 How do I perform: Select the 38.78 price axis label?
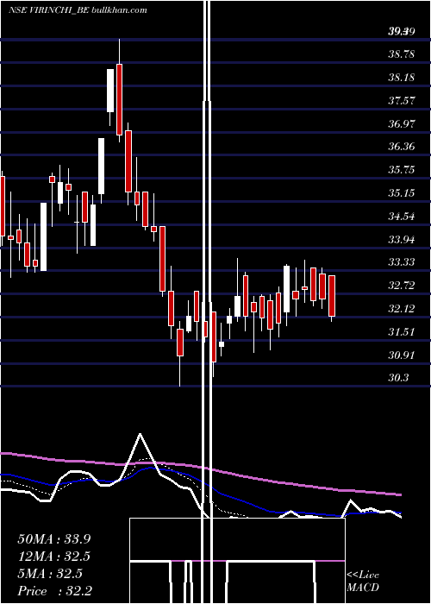402,54
